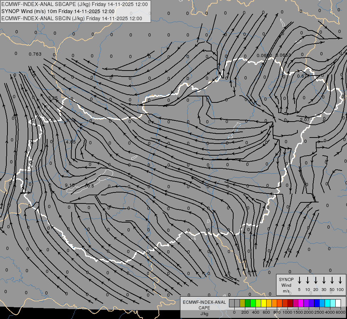347x319 pixels.
Task: Pick the magenta swatch right of 1500 tick
Action: click(x=301, y=303)
